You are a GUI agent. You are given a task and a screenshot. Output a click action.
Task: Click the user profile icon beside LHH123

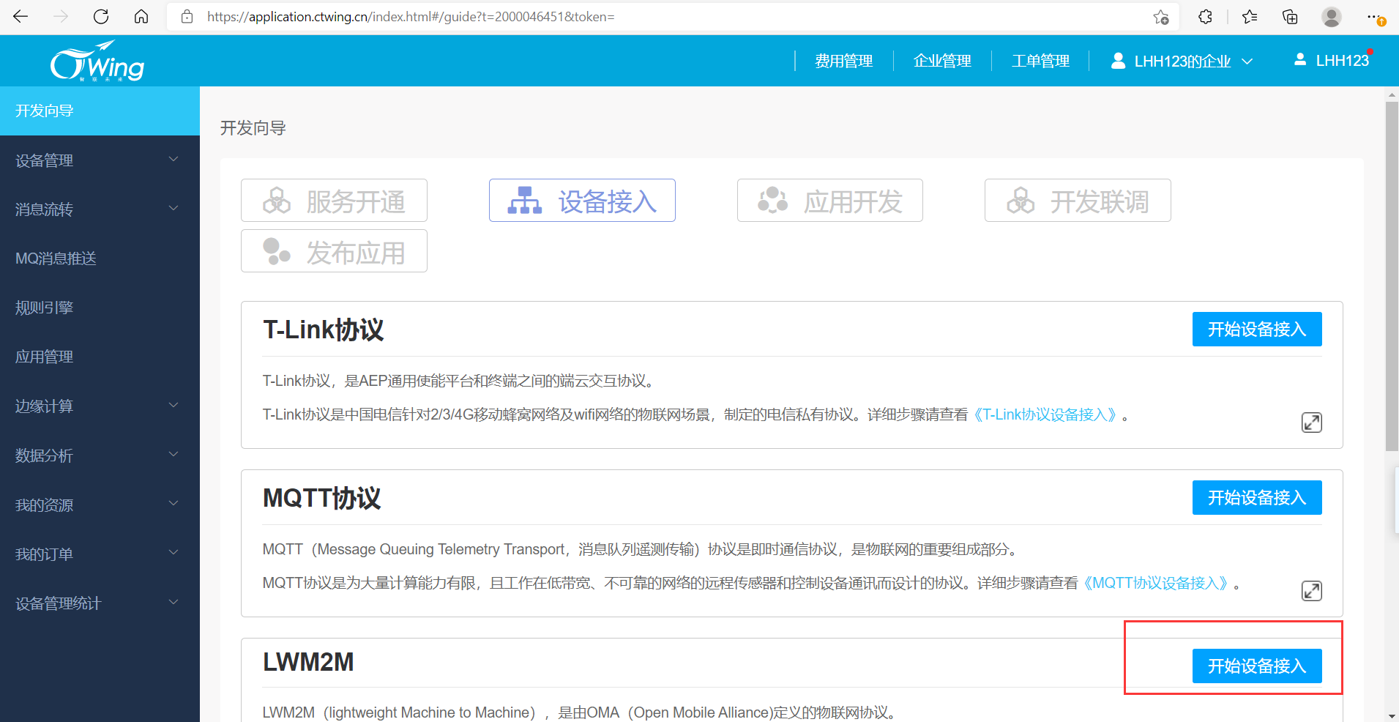[1300, 59]
